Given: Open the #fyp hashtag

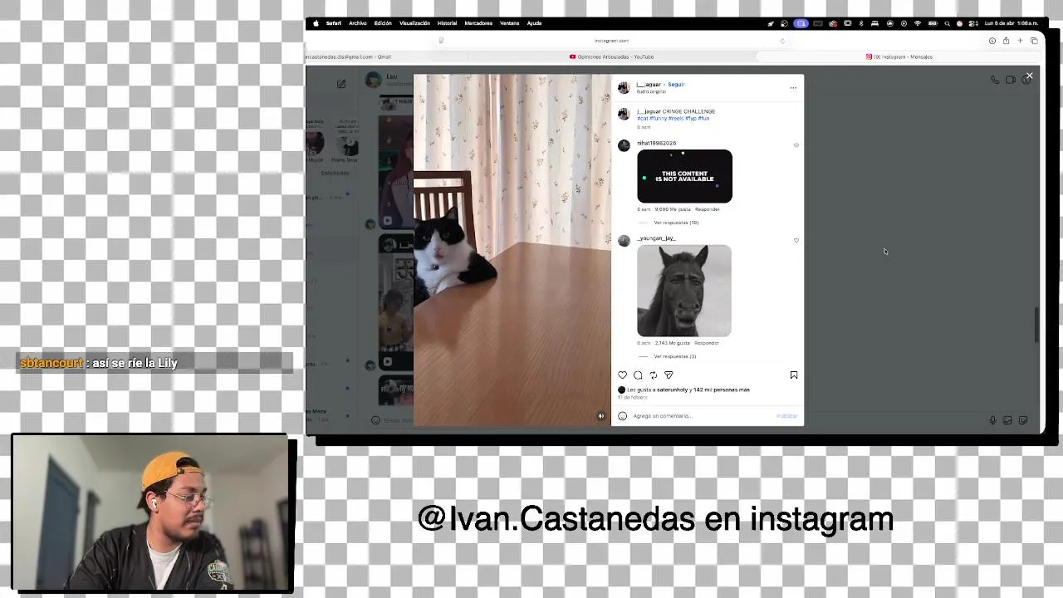Looking at the screenshot, I should pos(691,119).
